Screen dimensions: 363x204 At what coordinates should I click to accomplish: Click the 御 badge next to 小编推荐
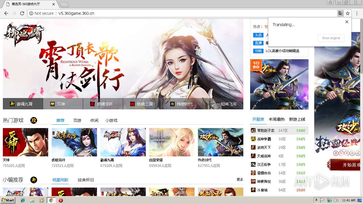[34, 180]
